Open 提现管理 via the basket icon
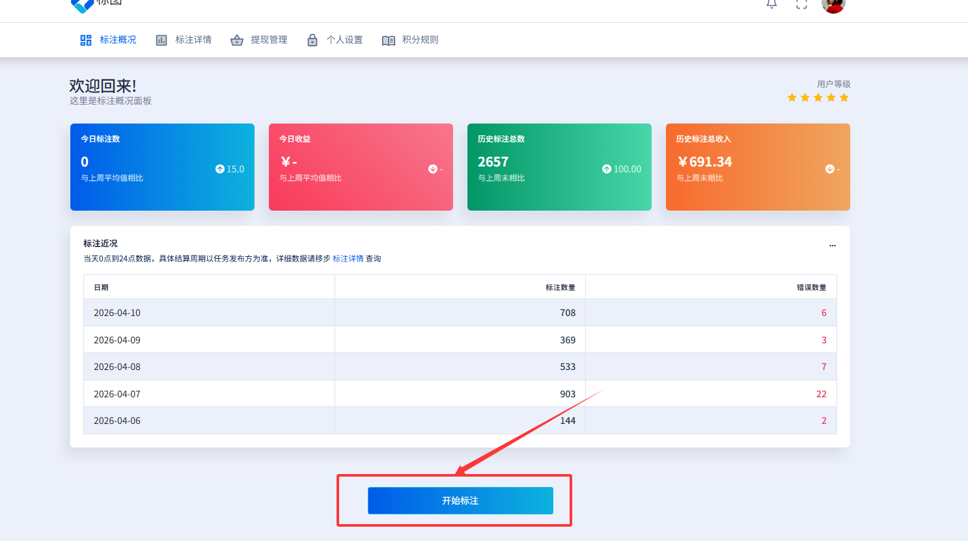Image resolution: width=968 pixels, height=541 pixels. point(237,40)
